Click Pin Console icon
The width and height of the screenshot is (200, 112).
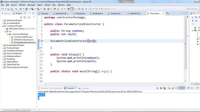coord(188,88)
